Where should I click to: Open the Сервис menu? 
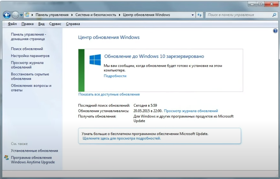tap(55, 24)
